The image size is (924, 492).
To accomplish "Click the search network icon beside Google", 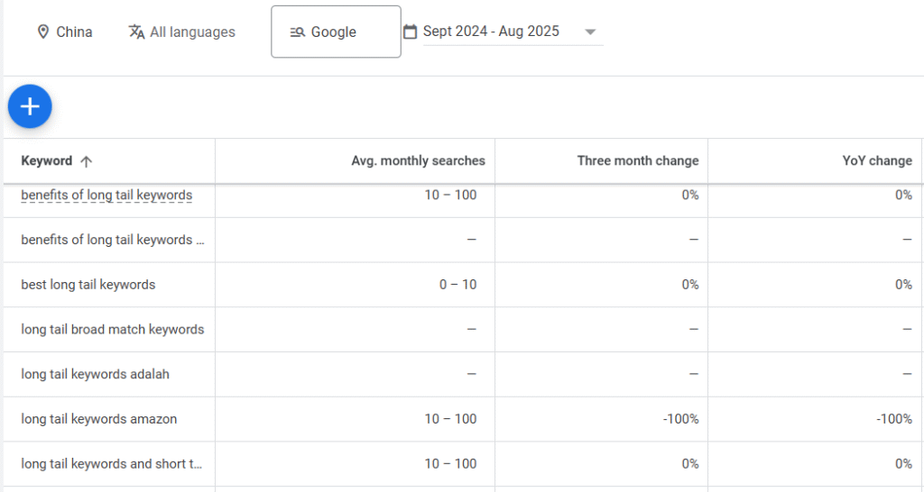I will click(297, 32).
